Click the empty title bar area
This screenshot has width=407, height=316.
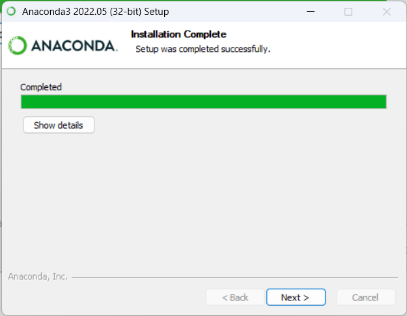tap(234, 12)
